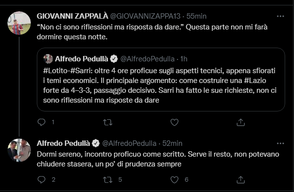Open the 52min timestamp of the reply
Viewport: 294px width, 192px height.
(172, 143)
